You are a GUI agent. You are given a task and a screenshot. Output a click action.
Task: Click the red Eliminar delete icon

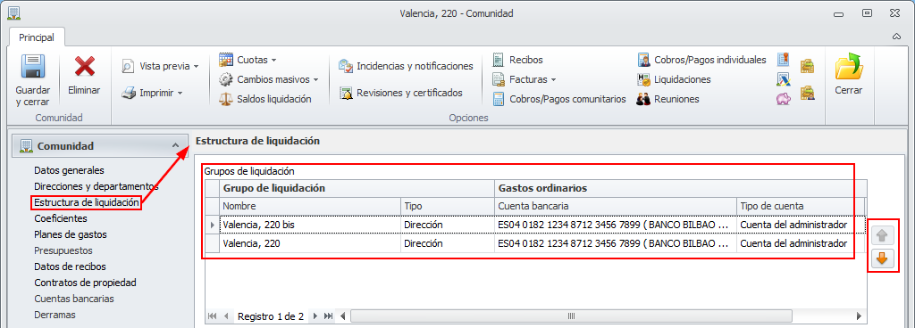tap(84, 66)
